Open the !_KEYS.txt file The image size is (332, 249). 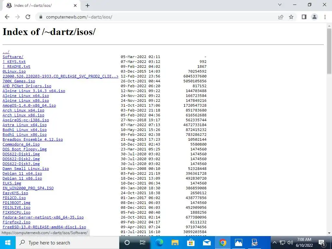click(14, 62)
